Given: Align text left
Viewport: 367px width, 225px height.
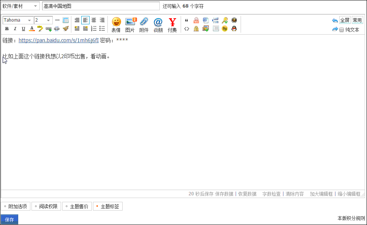Looking at the screenshot, I should [85, 20].
